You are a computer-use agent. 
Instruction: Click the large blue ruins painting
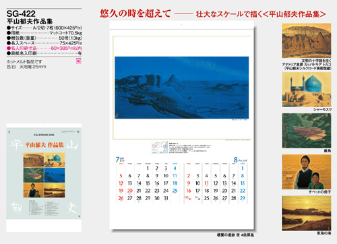point(181,88)
